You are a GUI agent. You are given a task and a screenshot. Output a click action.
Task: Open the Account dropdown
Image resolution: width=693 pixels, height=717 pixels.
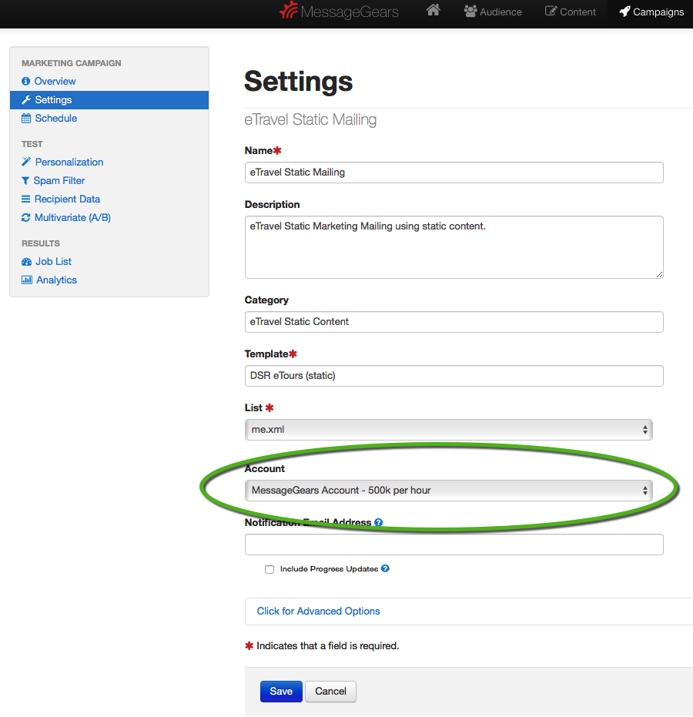tap(448, 491)
